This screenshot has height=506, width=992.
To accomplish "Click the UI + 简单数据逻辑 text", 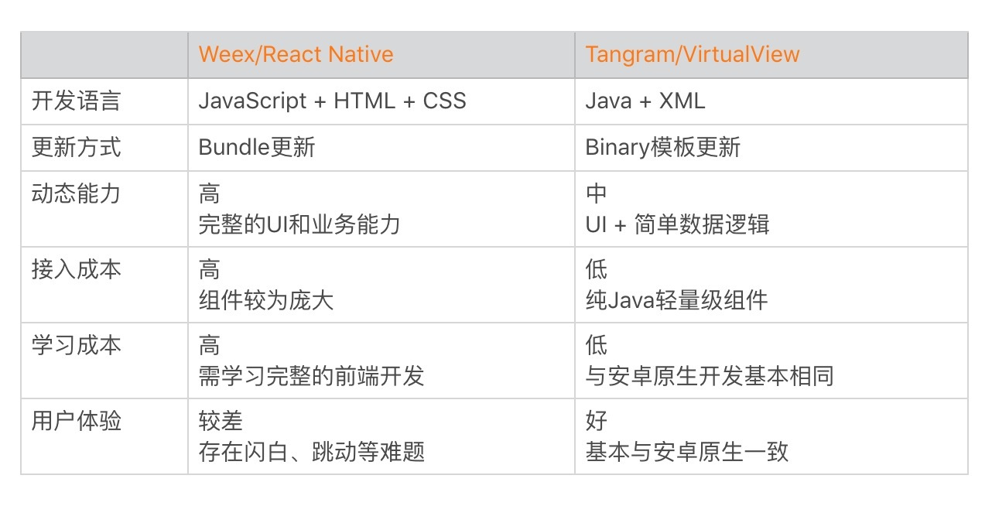I will point(677,224).
